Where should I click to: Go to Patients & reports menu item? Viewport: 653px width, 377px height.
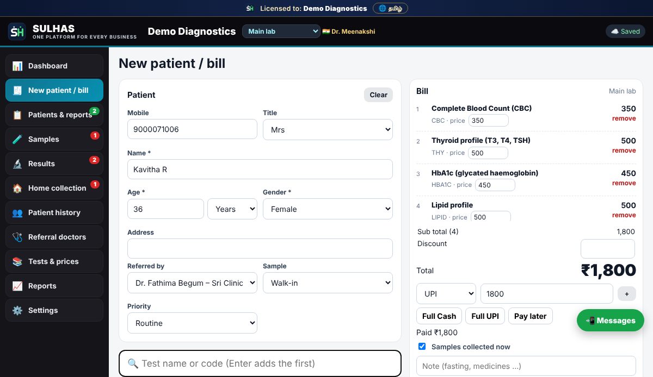coord(54,115)
